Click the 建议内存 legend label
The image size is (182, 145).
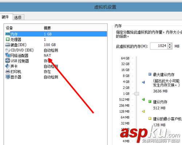pos(160,102)
